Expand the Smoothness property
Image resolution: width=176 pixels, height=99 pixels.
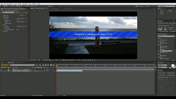(4, 20)
